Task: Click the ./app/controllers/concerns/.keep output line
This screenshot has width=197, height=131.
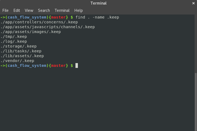Action: coord(39,22)
